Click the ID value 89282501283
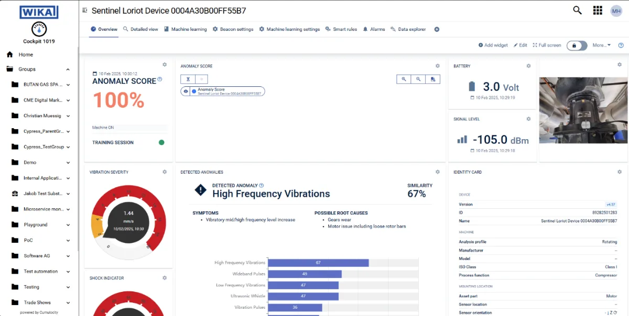 click(x=605, y=213)
